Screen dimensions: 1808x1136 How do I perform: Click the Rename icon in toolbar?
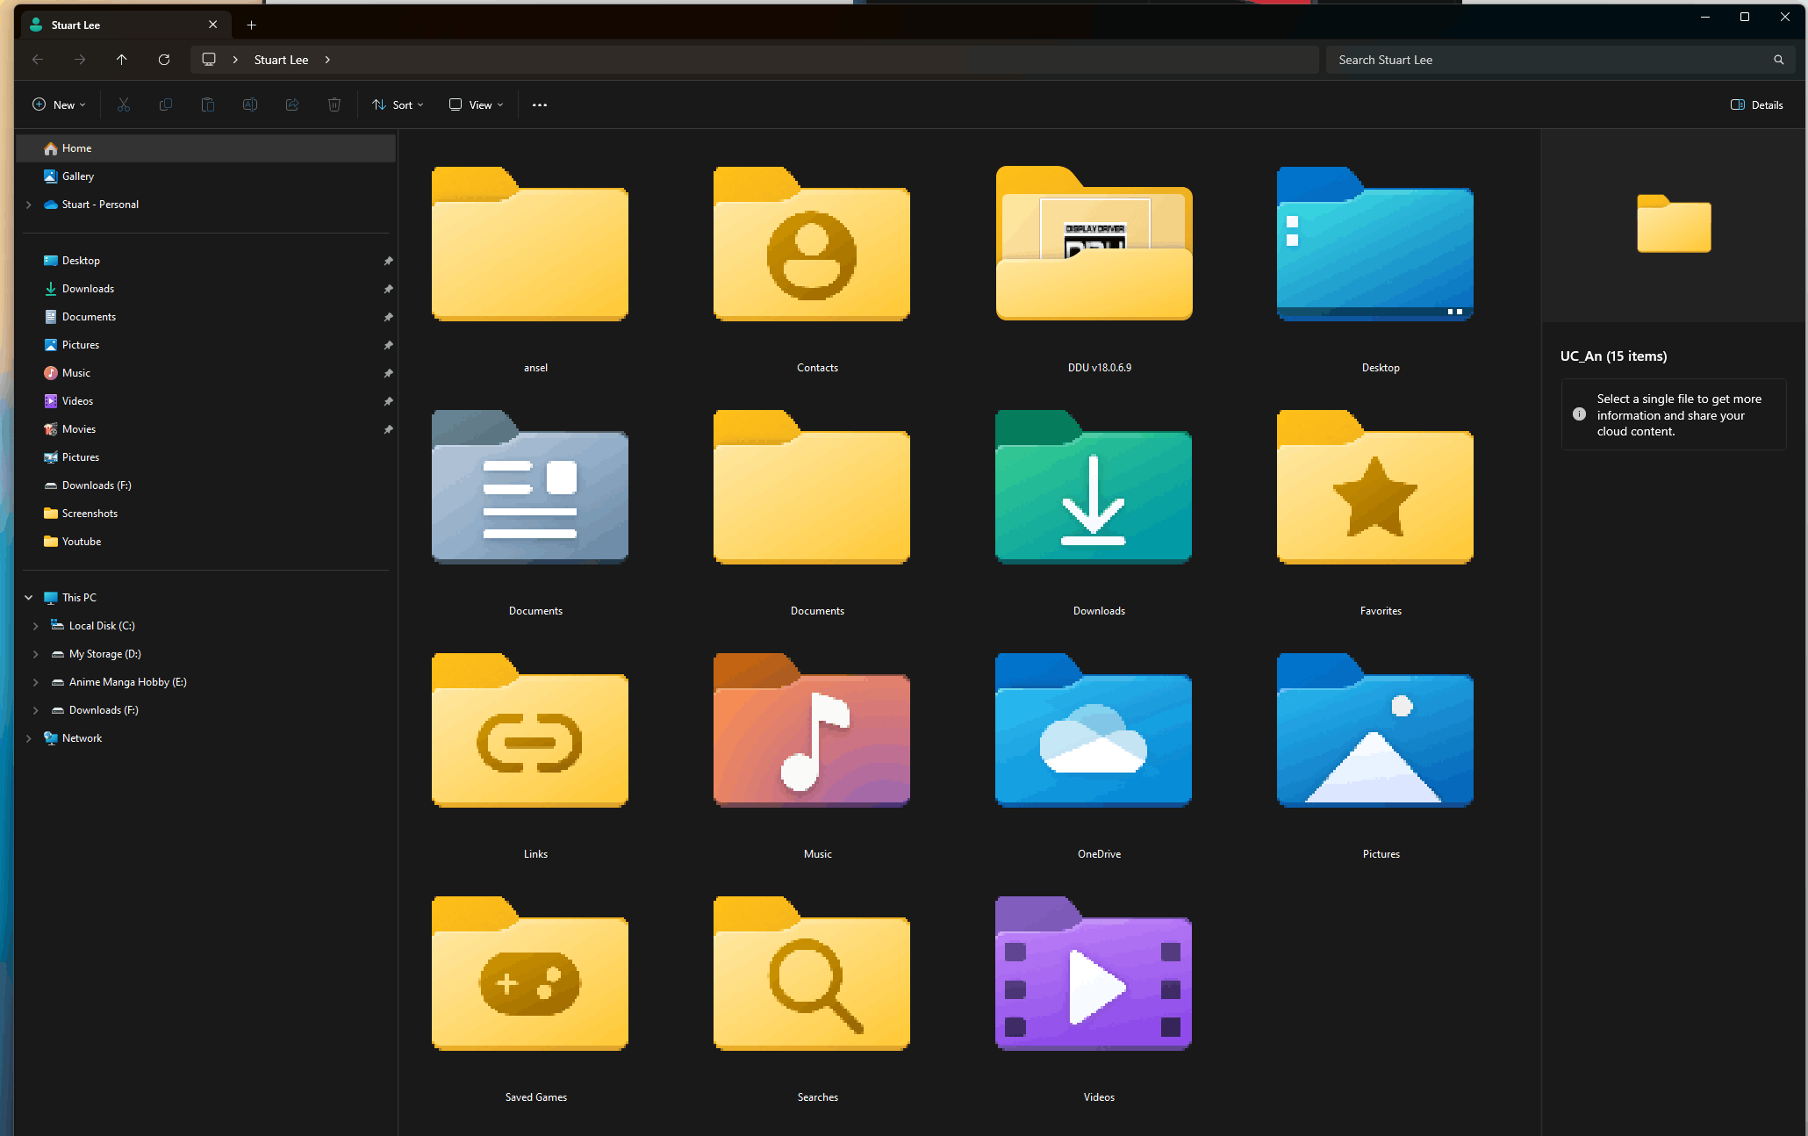(250, 104)
